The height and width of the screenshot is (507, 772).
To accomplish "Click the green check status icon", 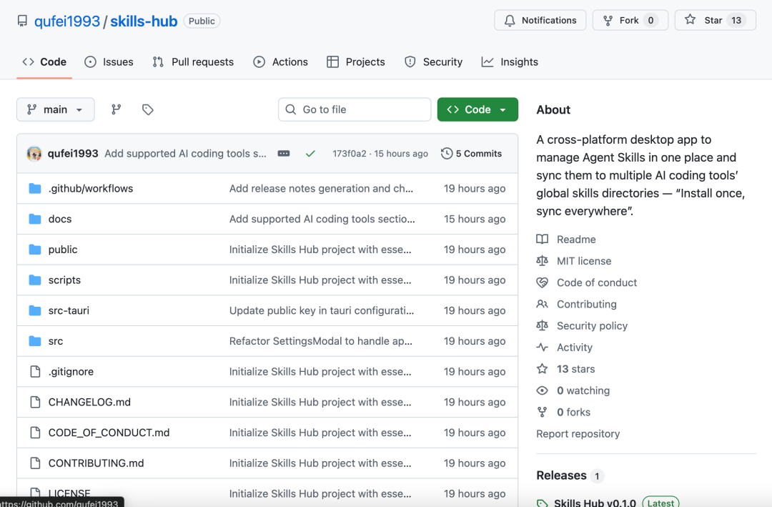I will tap(310, 154).
